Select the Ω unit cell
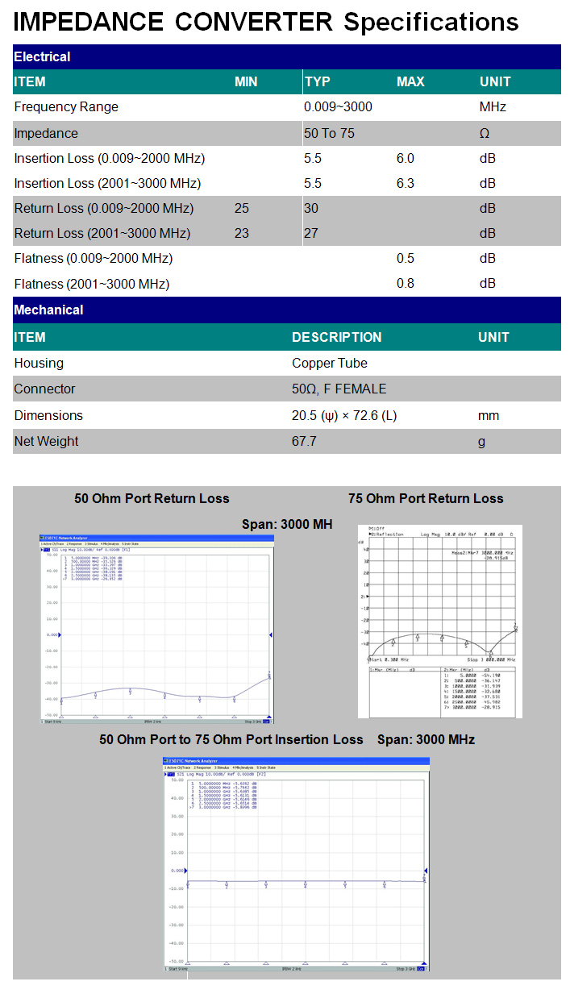Viewport: 570px width, 994px height. point(484,133)
